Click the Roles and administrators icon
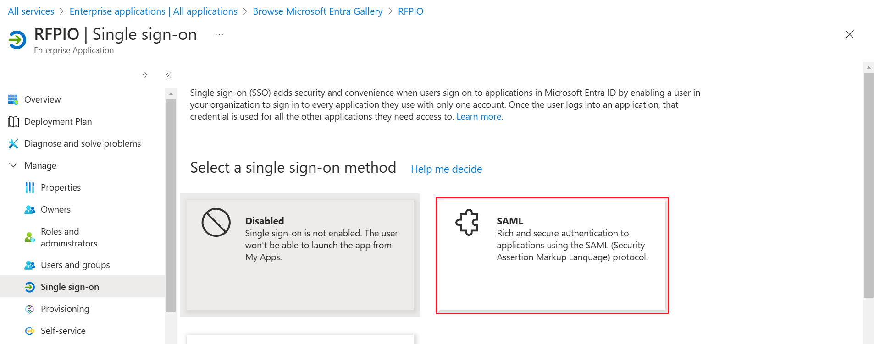 30,237
